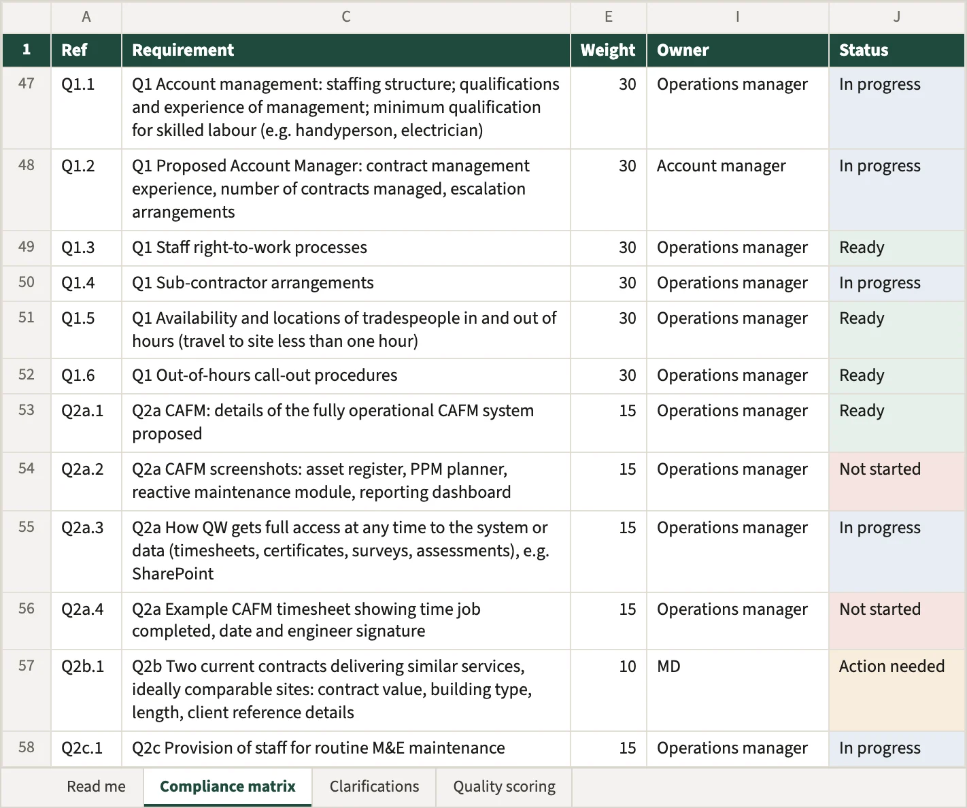
Task: Select column A header
Action: [86, 17]
